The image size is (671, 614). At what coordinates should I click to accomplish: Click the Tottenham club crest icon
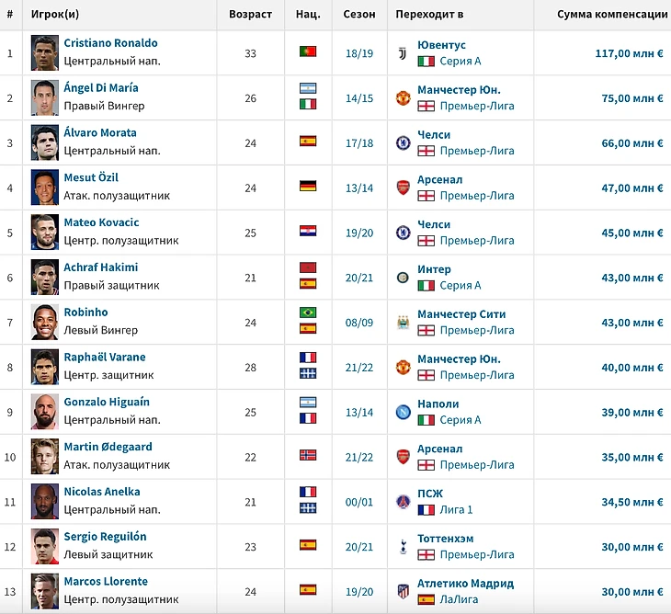click(x=402, y=546)
